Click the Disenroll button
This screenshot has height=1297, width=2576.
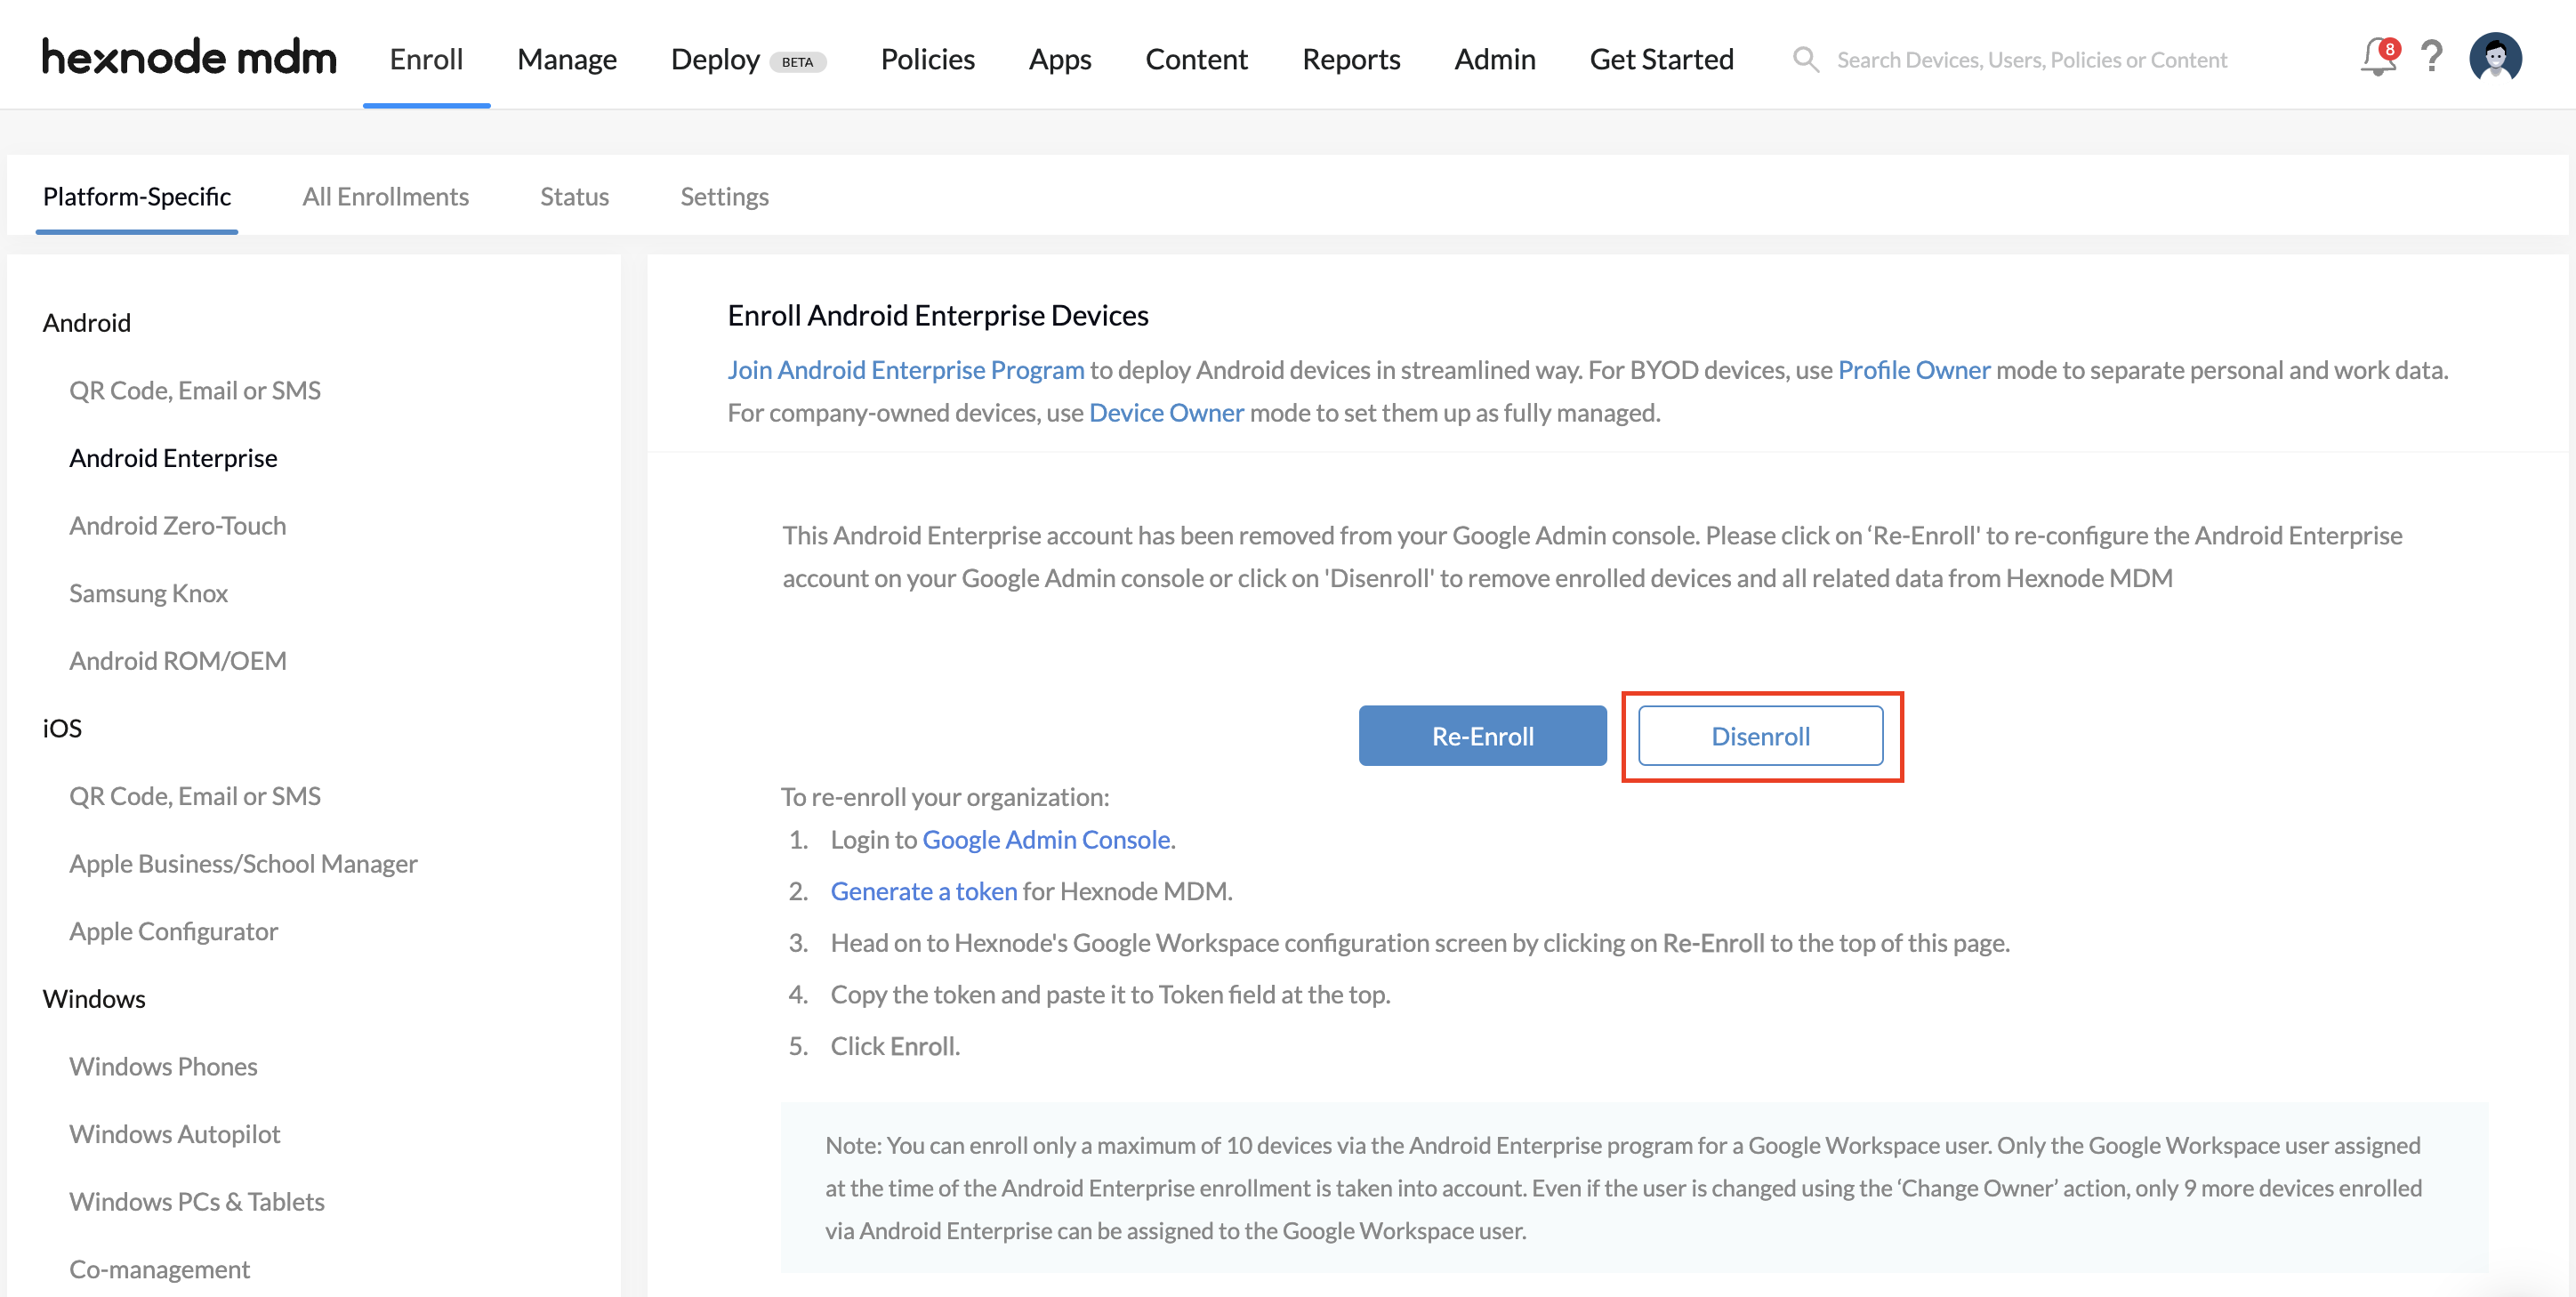(1760, 735)
